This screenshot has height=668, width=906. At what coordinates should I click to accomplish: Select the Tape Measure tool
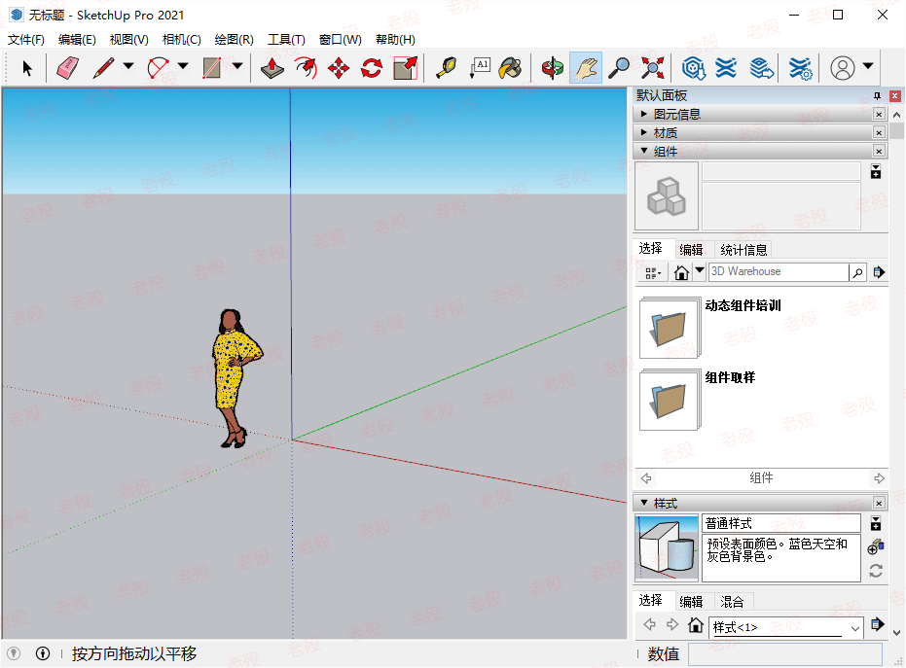(x=446, y=68)
